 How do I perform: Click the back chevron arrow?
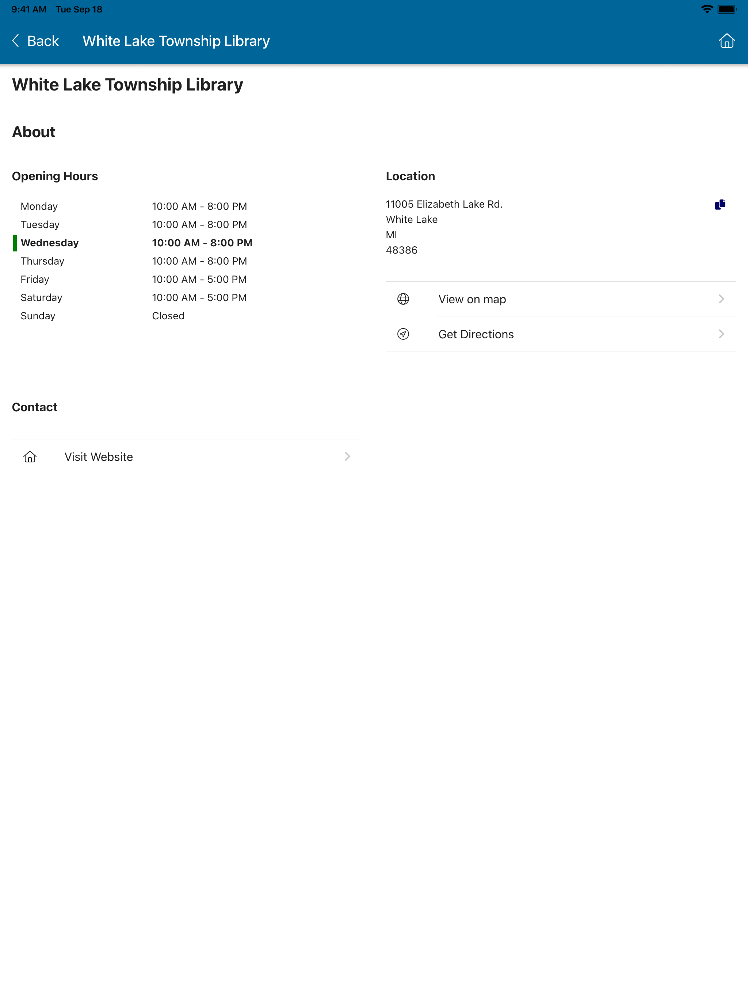click(x=16, y=41)
